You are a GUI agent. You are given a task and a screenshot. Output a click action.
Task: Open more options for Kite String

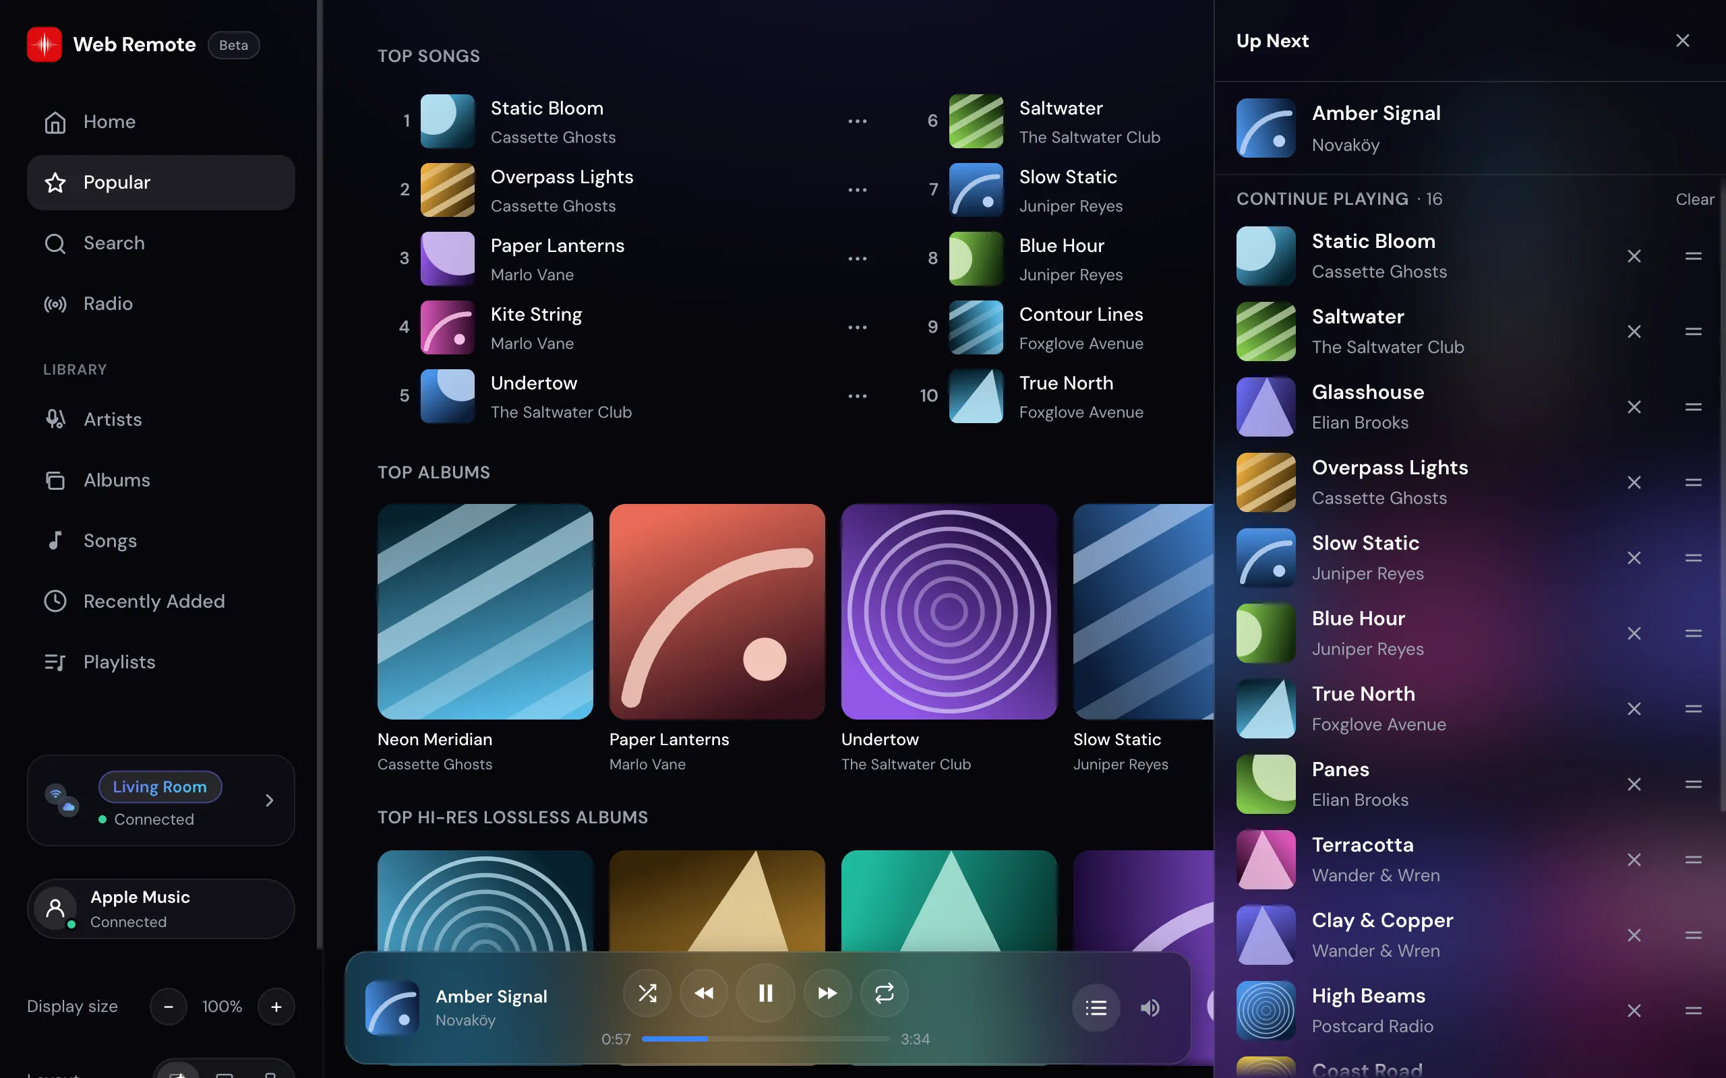pyautogui.click(x=858, y=327)
